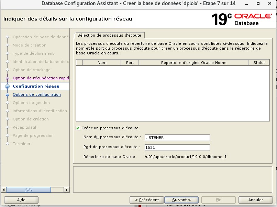
Task: Click the Option de stockage step text
Action: point(31,70)
